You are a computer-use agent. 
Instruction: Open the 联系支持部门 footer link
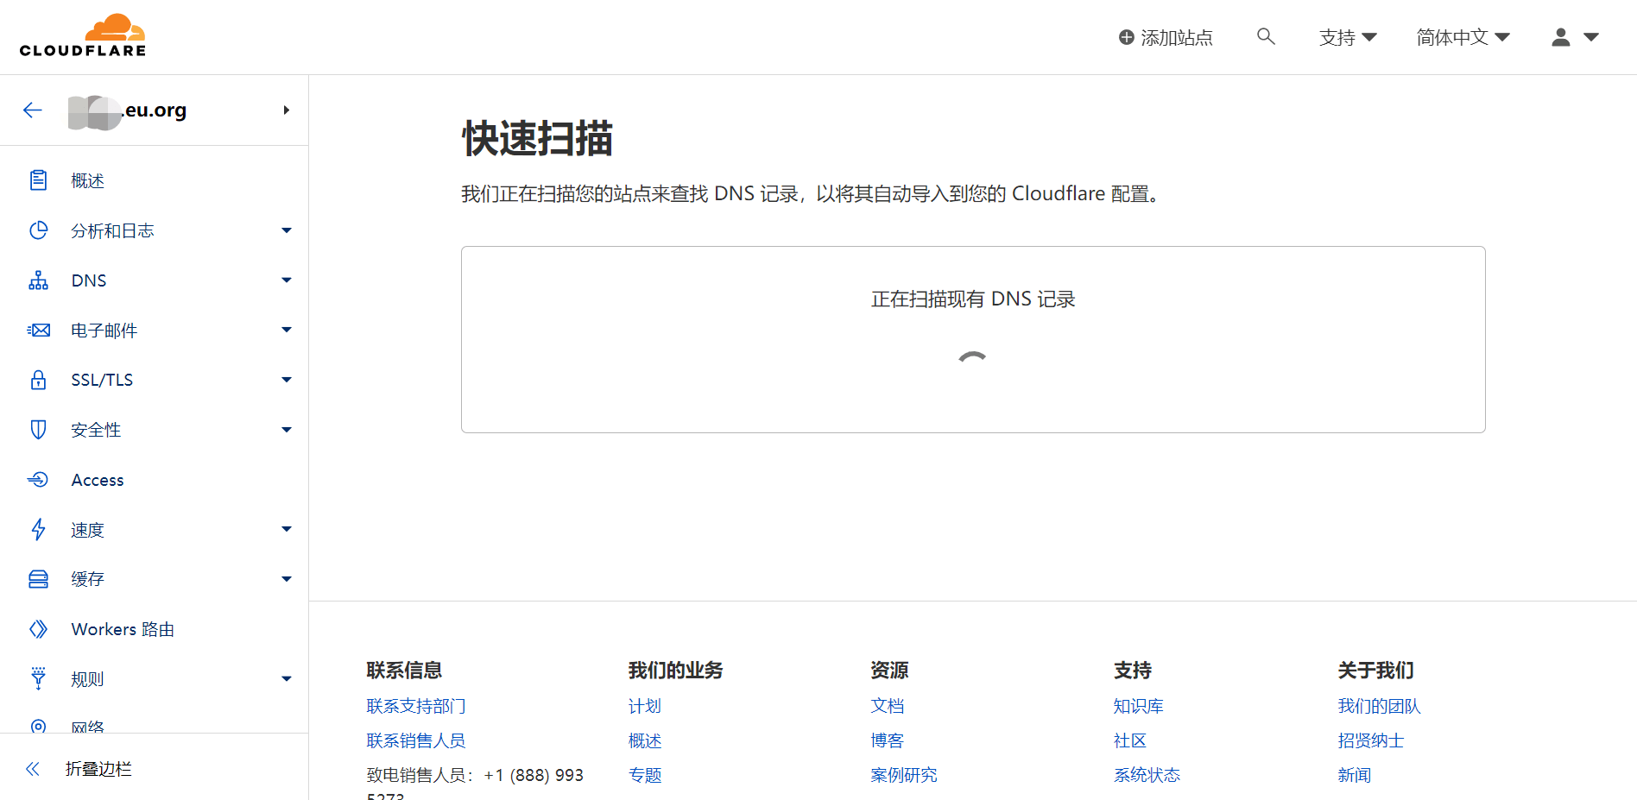[x=416, y=706]
